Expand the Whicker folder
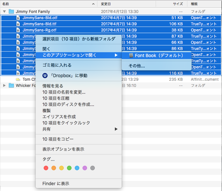This screenshot has height=191, width=222. [5, 85]
